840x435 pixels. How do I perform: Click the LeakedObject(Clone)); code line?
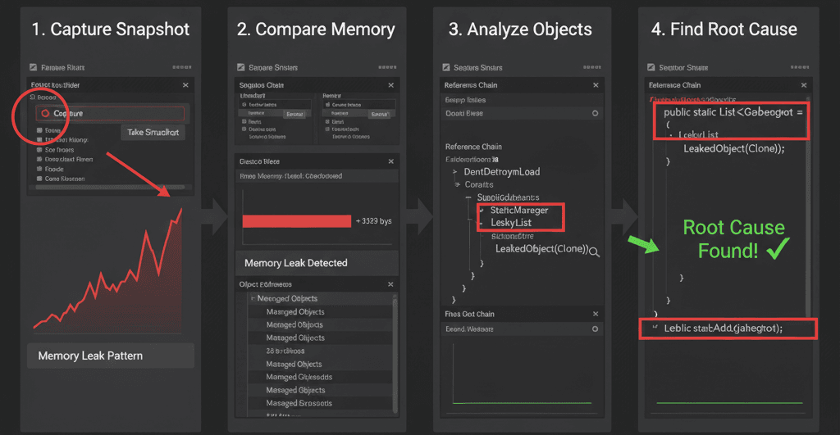(733, 149)
